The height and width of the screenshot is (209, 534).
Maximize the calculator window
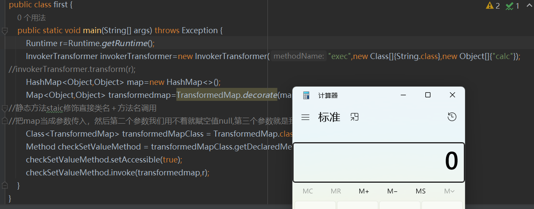[x=428, y=95]
